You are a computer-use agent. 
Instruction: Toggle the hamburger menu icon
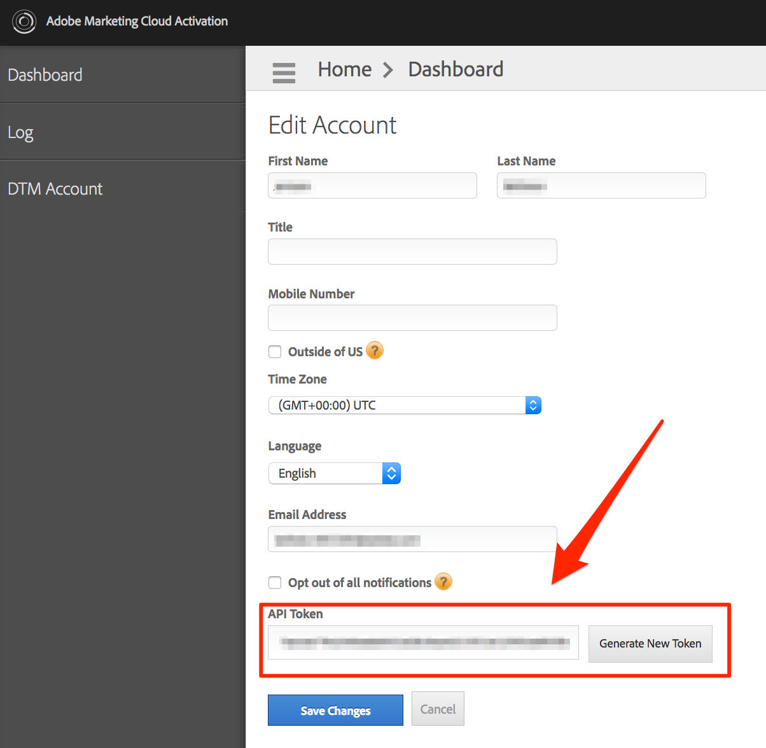tap(284, 73)
